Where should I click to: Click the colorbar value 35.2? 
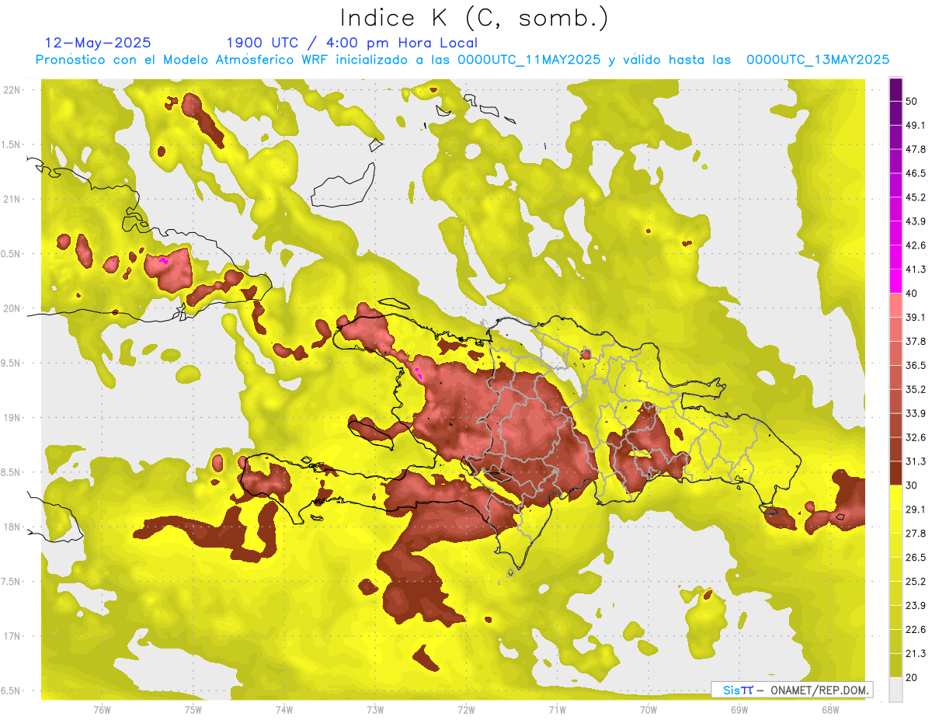[x=916, y=389]
